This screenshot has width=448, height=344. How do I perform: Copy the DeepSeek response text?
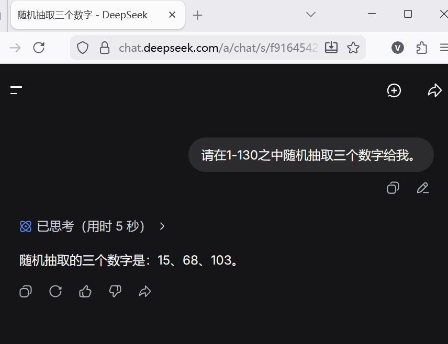point(26,292)
